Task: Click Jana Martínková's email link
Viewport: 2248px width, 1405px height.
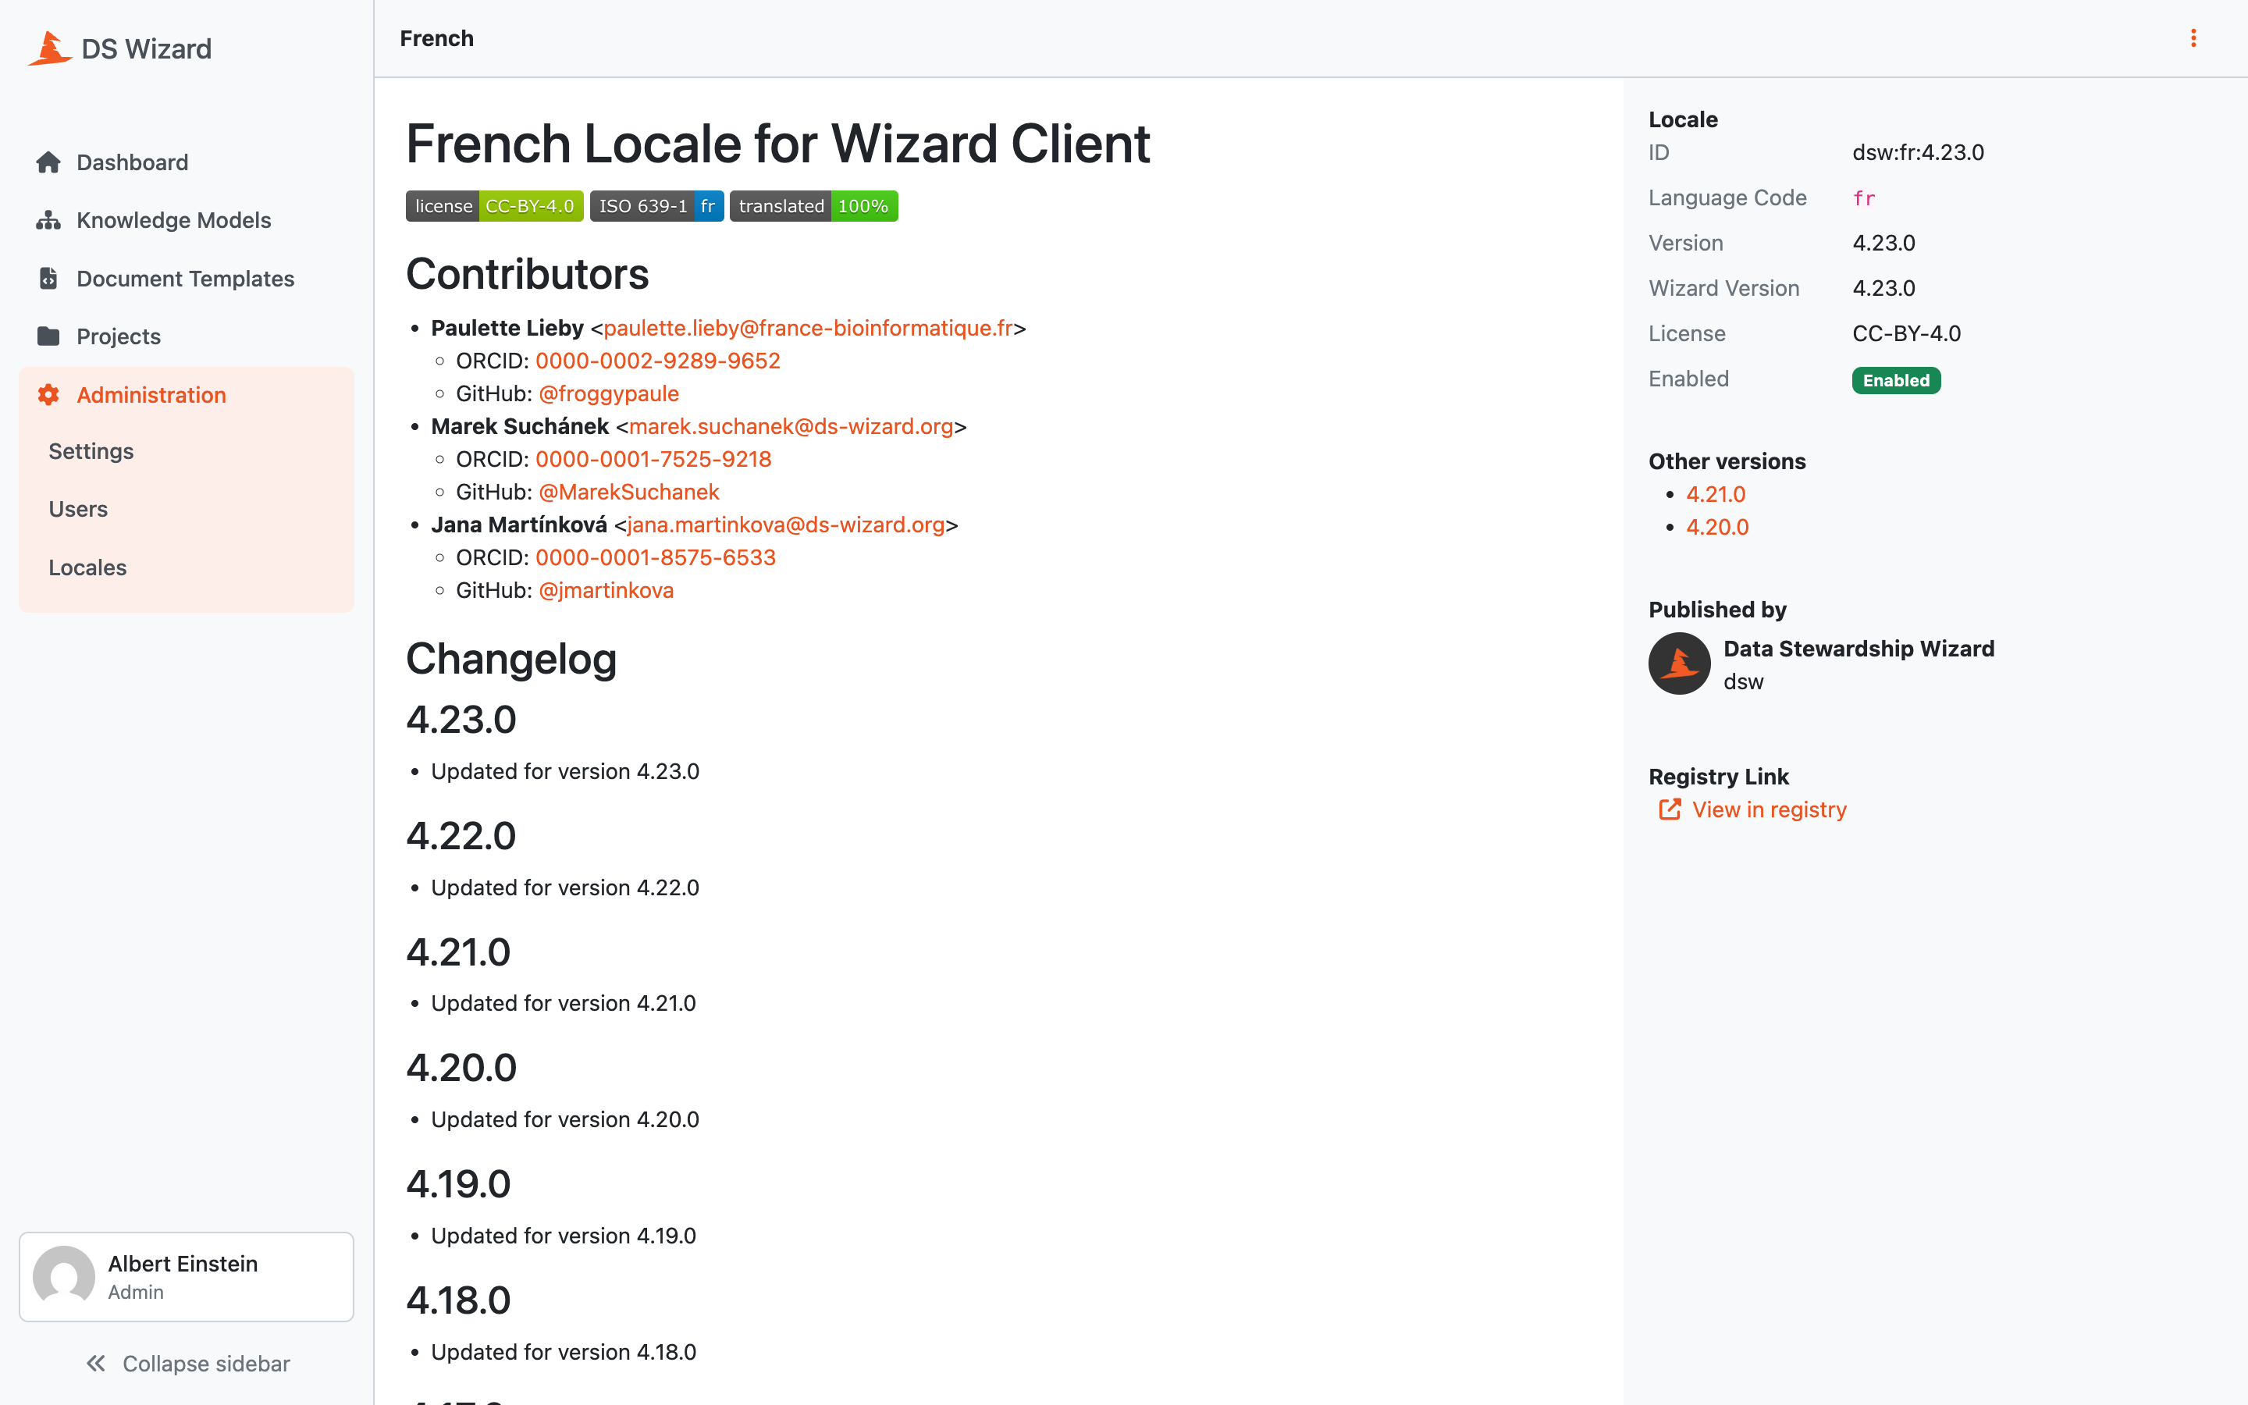Action: (x=786, y=525)
